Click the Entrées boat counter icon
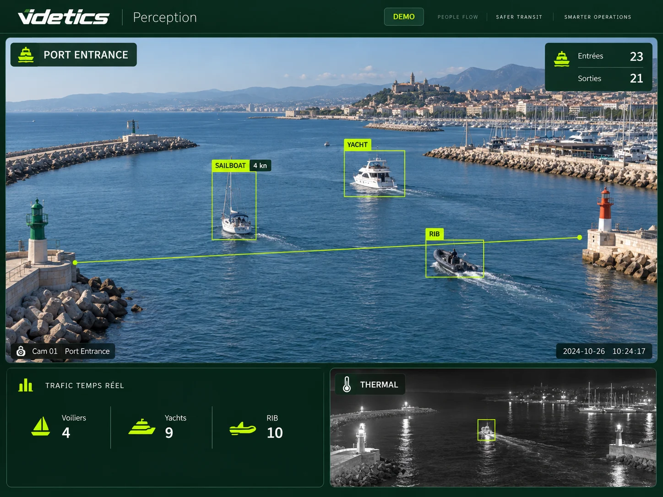 [x=561, y=59]
